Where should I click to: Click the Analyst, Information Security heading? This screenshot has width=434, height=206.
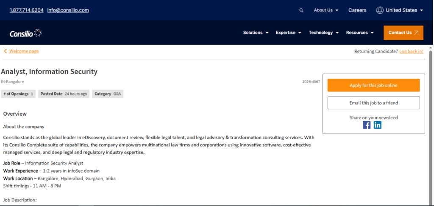[x=49, y=72]
